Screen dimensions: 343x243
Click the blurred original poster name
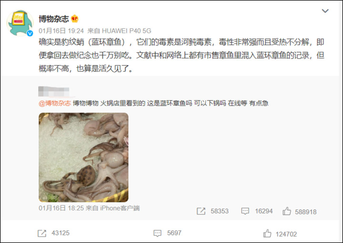(54, 91)
